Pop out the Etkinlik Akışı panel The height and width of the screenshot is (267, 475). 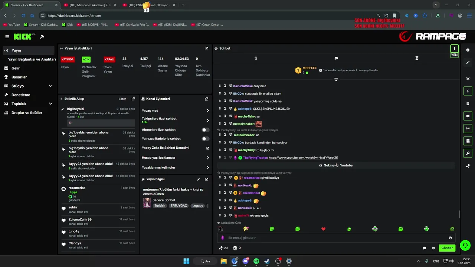coord(133,99)
